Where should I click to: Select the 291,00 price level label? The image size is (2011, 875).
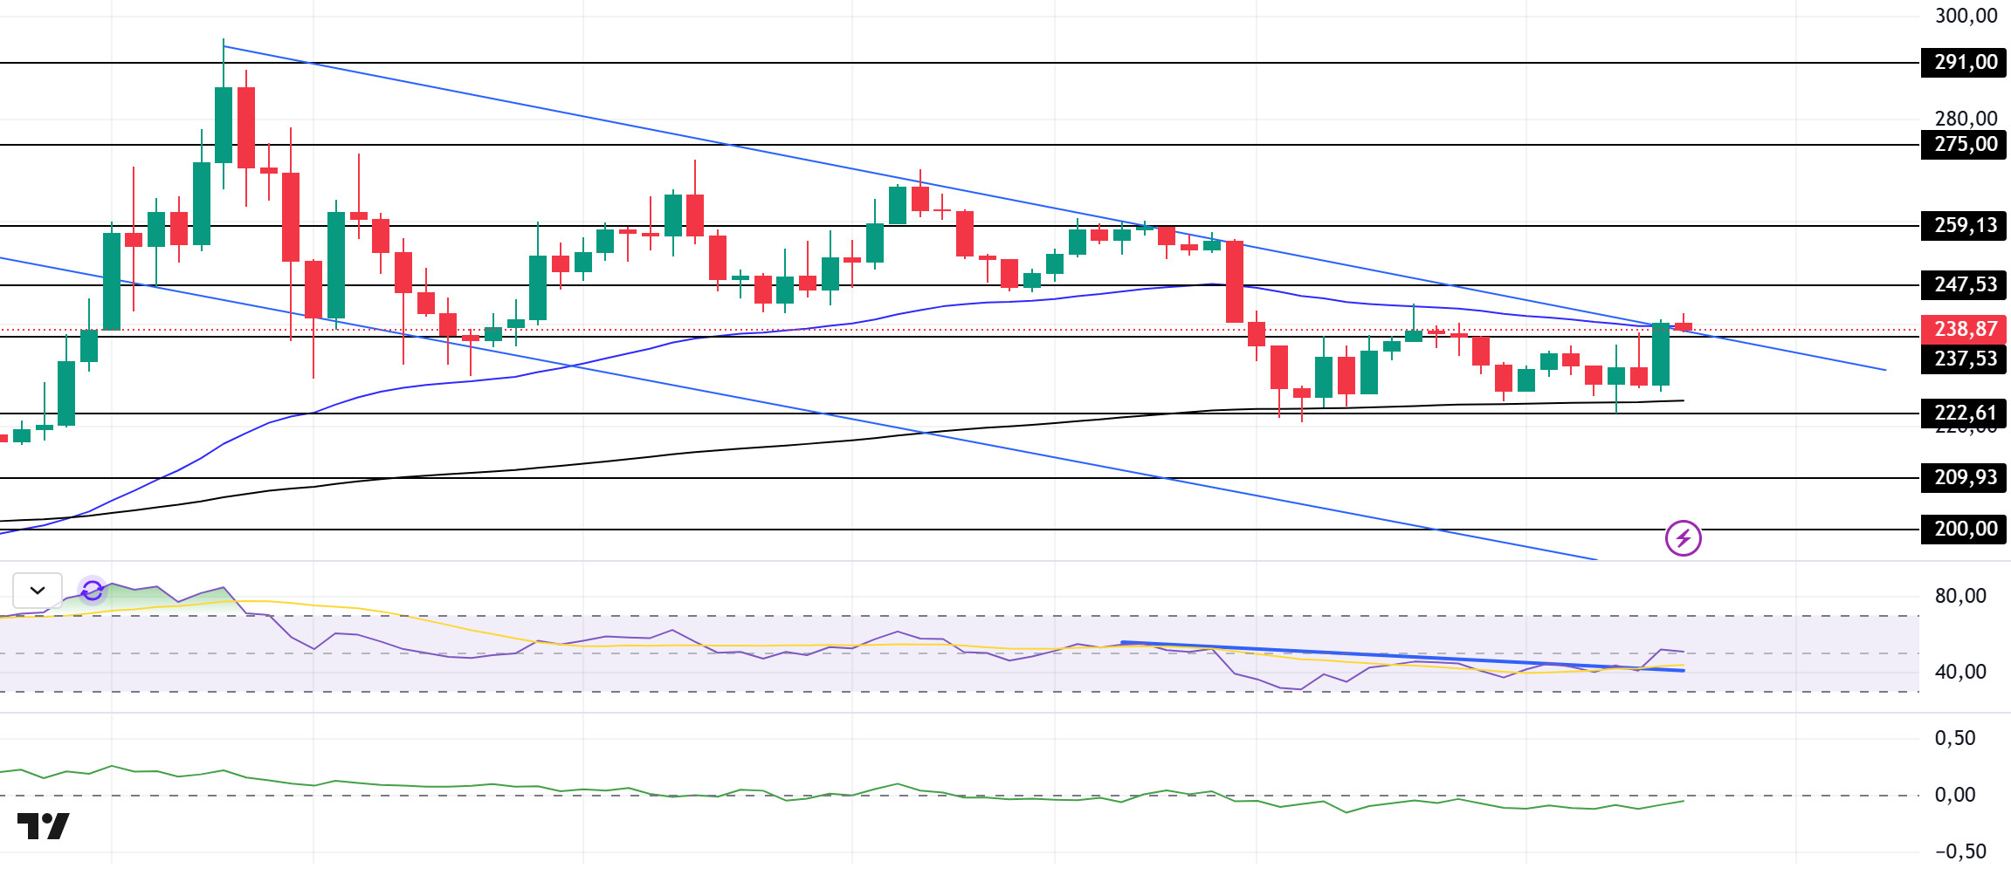point(1964,62)
